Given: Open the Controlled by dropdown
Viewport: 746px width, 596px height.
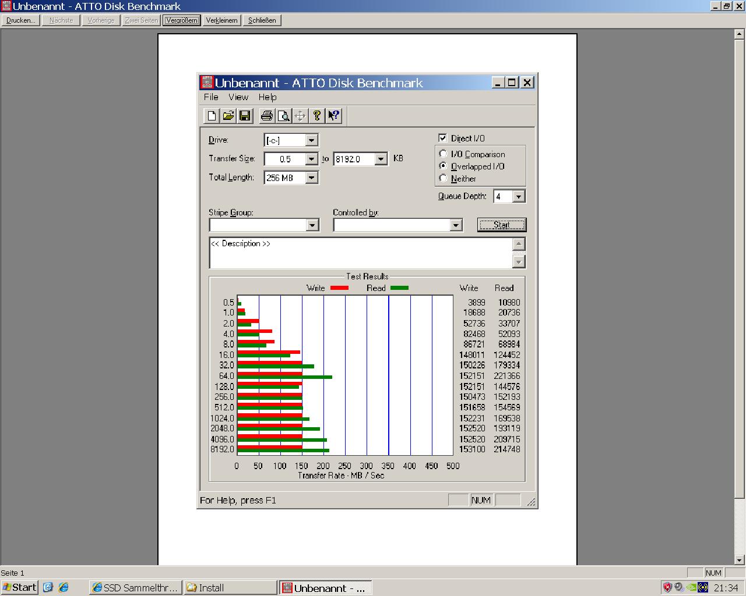Looking at the screenshot, I should (x=456, y=225).
